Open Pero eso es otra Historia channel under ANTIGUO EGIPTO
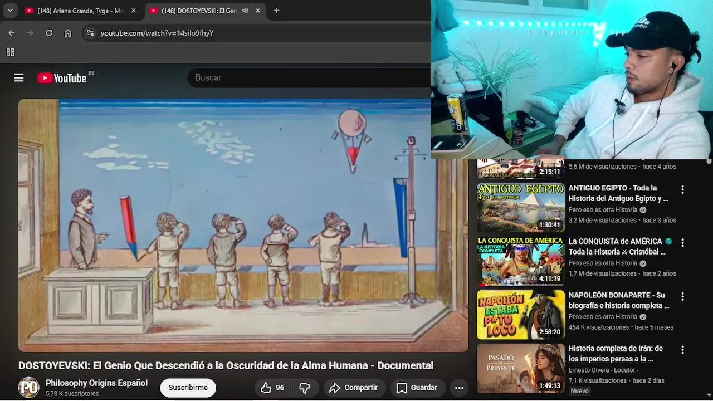 pyautogui.click(x=603, y=210)
